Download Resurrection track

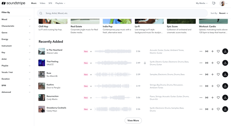tap(225, 98)
